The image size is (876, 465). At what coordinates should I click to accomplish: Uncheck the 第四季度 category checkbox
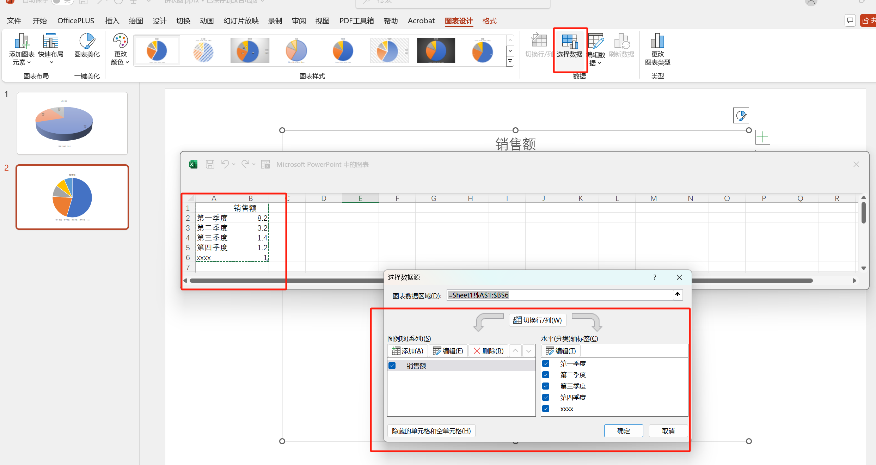pos(546,397)
